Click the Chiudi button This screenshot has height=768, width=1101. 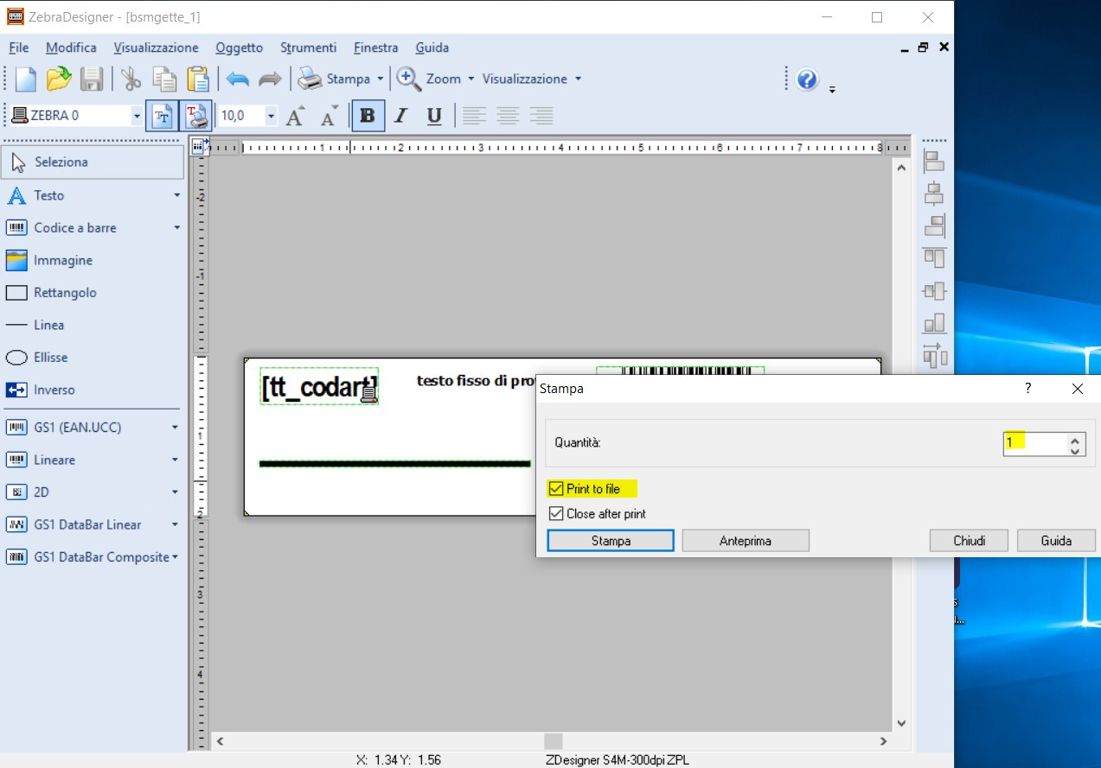pos(969,541)
